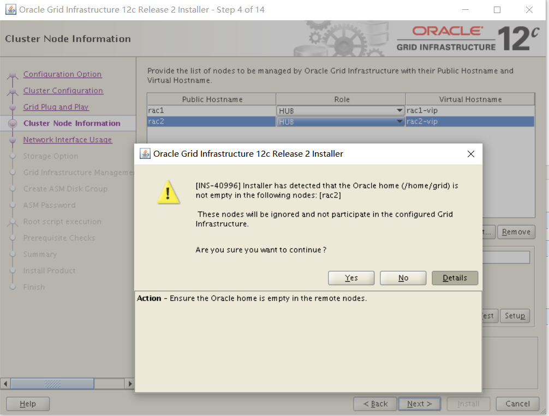Click the Java icon in the dialog title bar
549x416 pixels.
[145, 153]
